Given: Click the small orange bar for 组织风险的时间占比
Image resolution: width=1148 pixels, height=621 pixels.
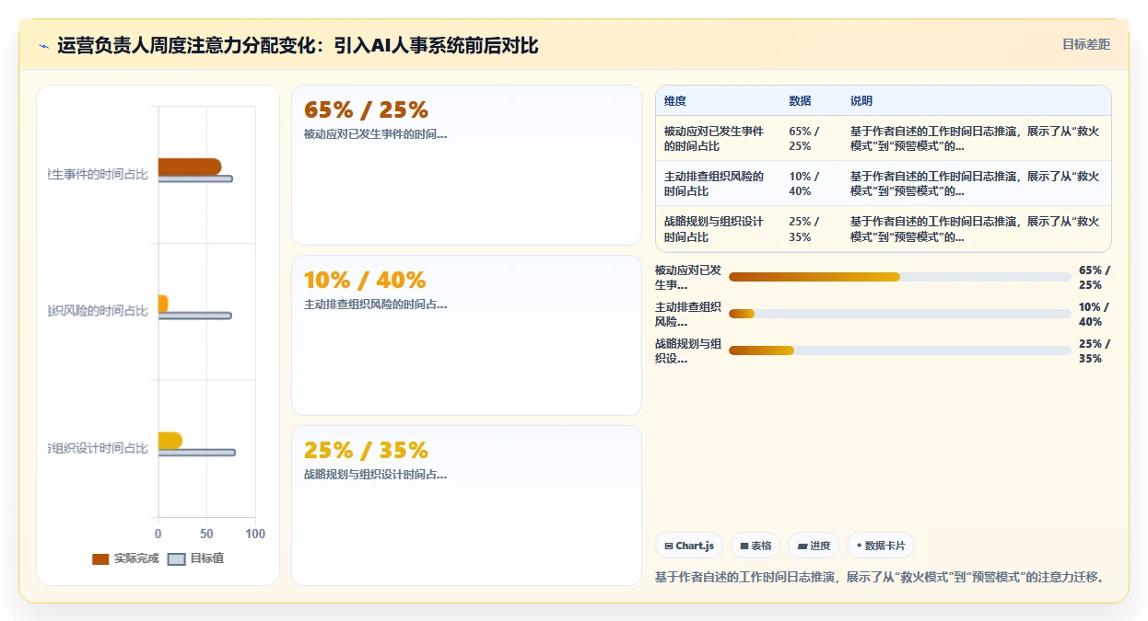Looking at the screenshot, I should 163,304.
